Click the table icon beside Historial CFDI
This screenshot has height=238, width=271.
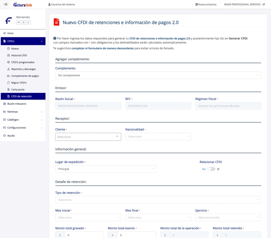tap(9, 55)
